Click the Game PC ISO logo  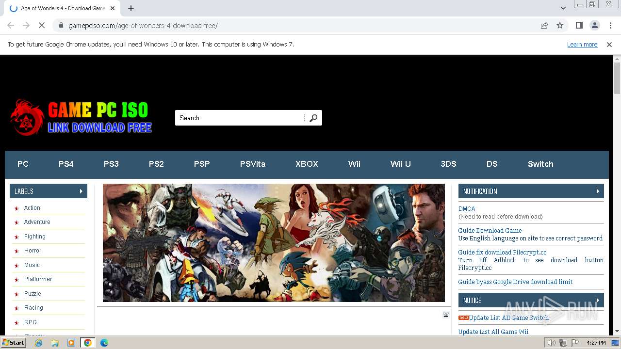[81, 117]
